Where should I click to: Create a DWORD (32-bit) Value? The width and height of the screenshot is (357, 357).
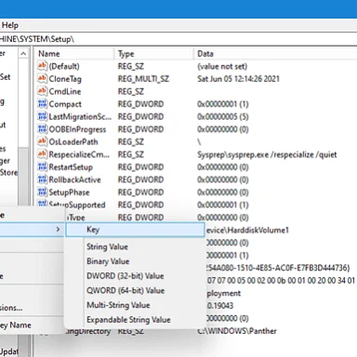[x=126, y=276]
